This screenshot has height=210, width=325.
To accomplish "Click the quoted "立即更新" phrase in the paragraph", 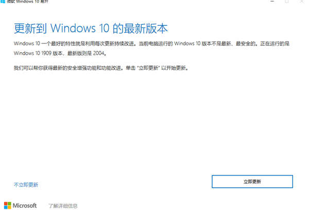I will click(148, 68).
